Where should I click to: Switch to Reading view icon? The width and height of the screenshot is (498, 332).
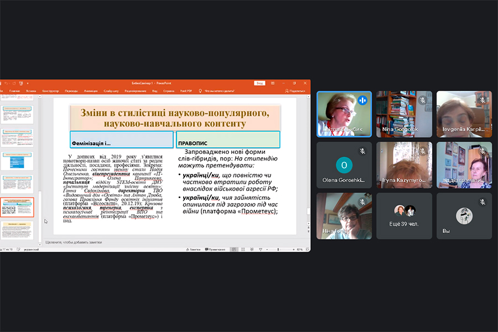tap(252, 250)
